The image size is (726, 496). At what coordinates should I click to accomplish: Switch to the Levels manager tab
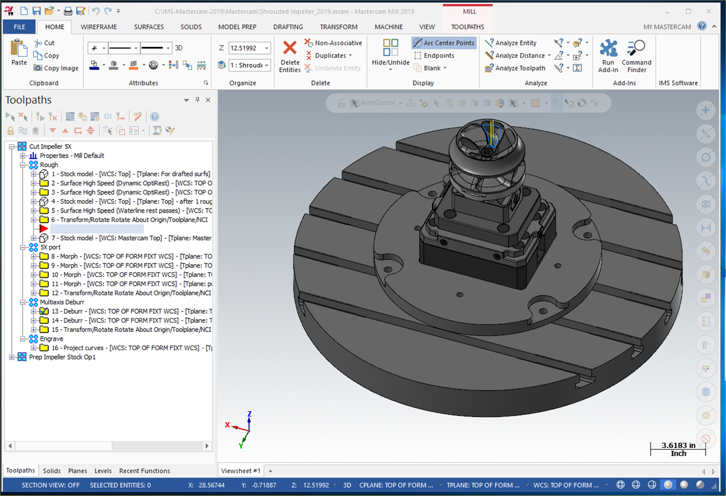point(103,471)
